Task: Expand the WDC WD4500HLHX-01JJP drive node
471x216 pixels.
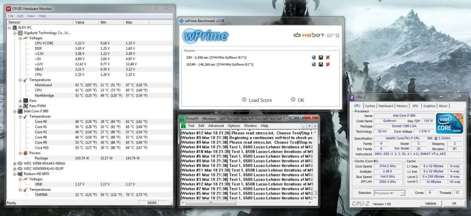Action: click(x=15, y=169)
